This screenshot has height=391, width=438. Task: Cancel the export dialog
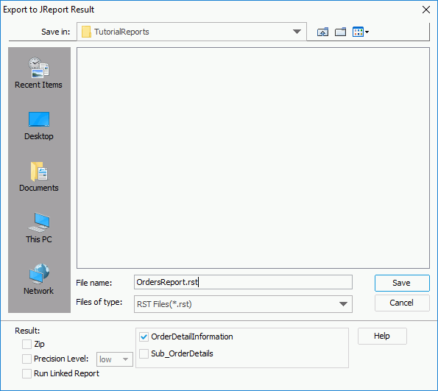pyautogui.click(x=402, y=303)
